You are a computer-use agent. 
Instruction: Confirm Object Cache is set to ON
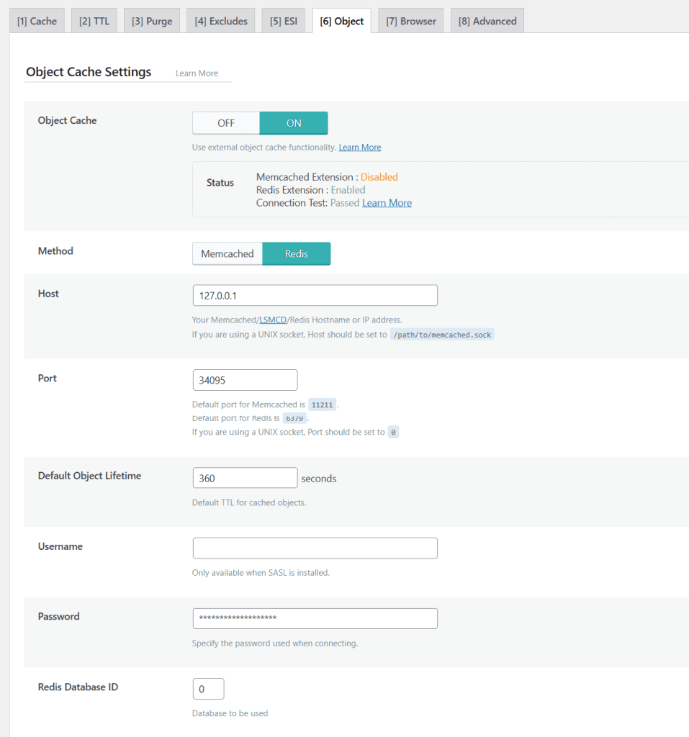coord(293,122)
